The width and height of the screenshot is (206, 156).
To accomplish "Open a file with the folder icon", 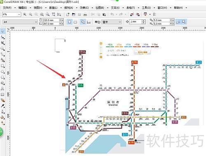I will pos(74,14).
